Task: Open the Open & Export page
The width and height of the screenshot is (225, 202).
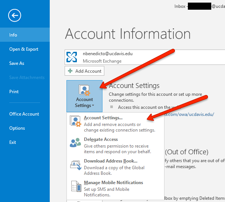Action: coord(24,49)
